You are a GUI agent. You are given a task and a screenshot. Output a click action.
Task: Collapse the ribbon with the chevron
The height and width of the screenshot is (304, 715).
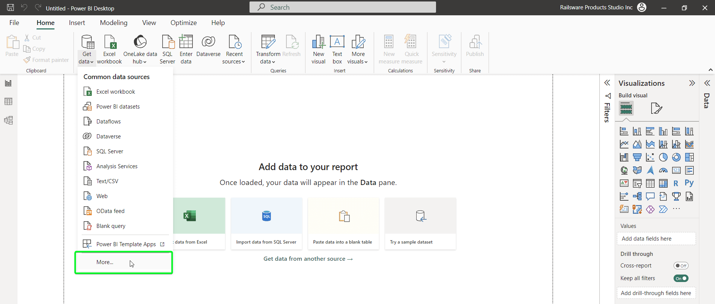[x=711, y=70]
